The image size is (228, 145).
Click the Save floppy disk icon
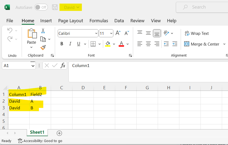tap(55, 7)
